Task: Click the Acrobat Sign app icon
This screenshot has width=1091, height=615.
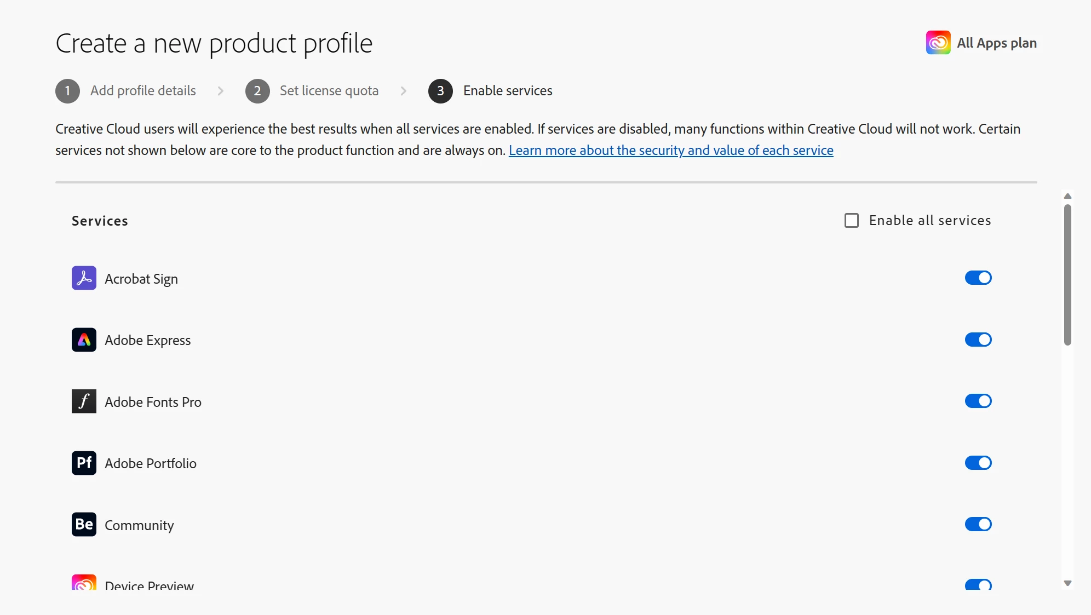Action: [x=84, y=278]
